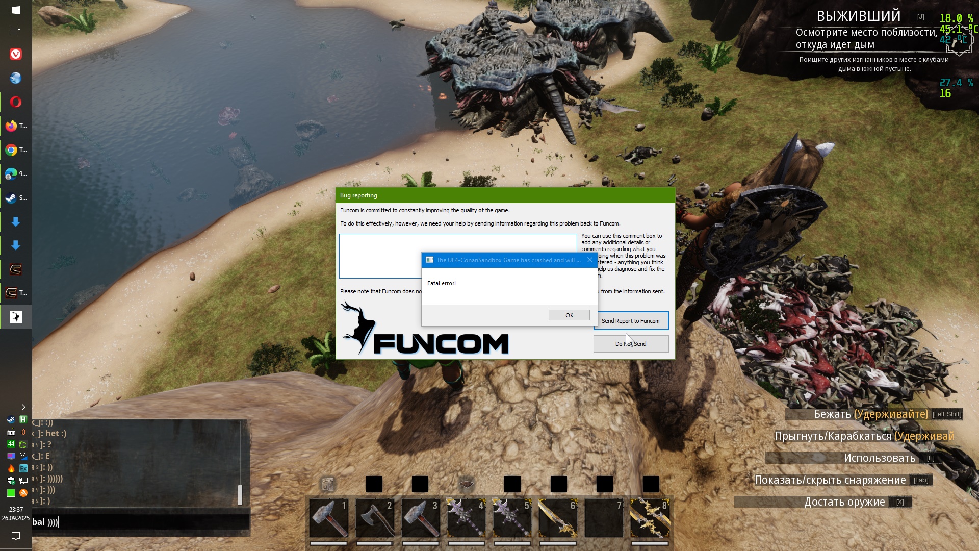The height and width of the screenshot is (551, 979).
Task: Open Windows Security tray icon
Action: [11, 481]
